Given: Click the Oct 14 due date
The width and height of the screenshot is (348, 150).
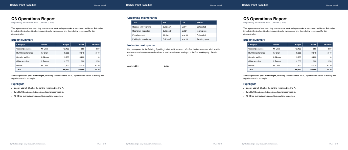Looking at the screenshot, I should (x=188, y=27).
